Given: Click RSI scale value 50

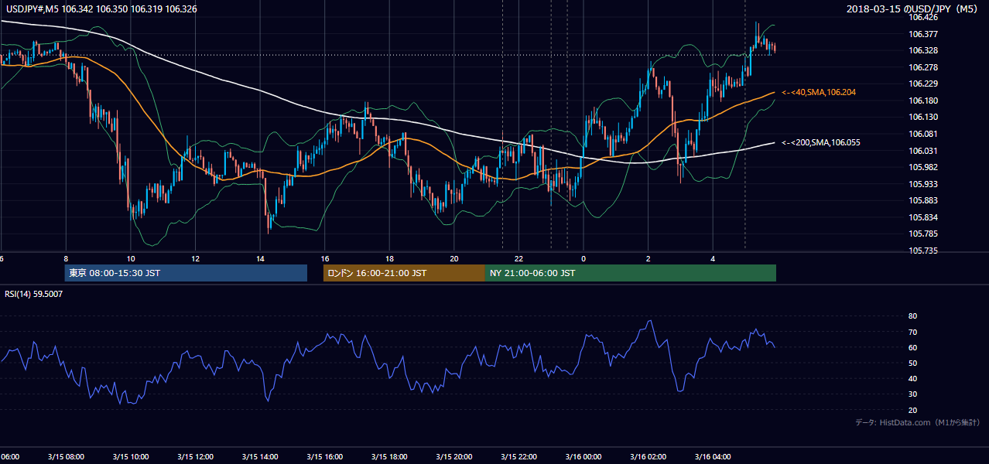Looking at the screenshot, I should 912,363.
